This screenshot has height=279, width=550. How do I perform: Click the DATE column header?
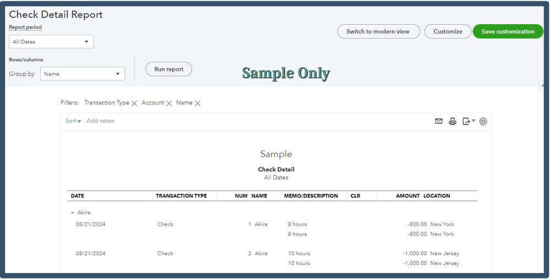[x=78, y=196]
